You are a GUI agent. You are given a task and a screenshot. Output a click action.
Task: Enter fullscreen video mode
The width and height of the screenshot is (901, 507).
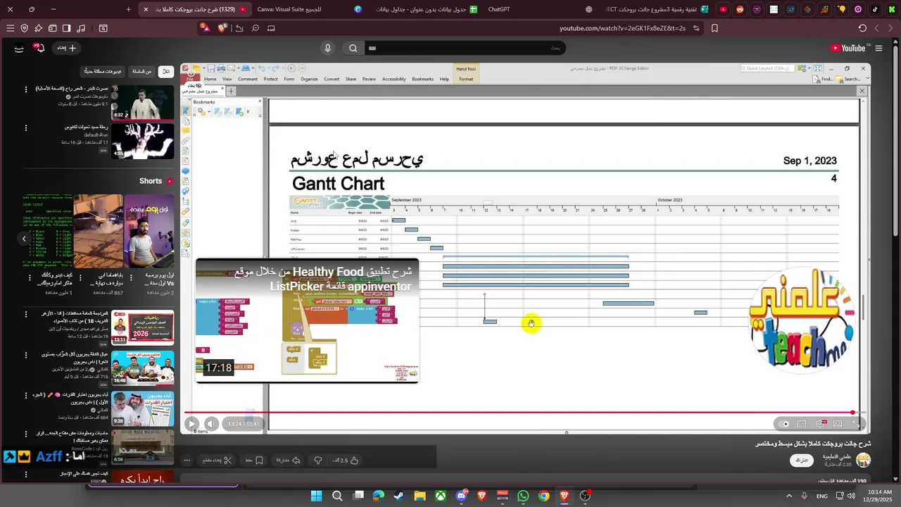(856, 424)
